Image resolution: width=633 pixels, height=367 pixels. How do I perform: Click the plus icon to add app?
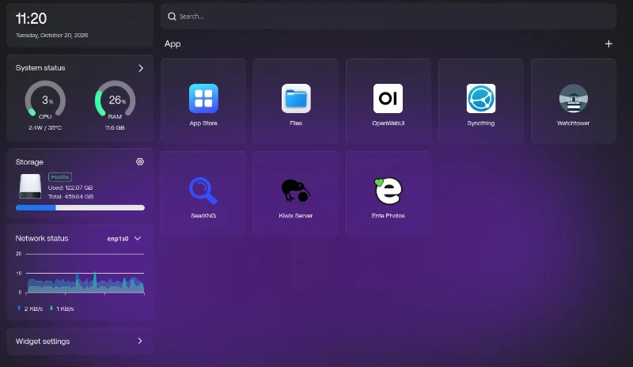click(608, 44)
